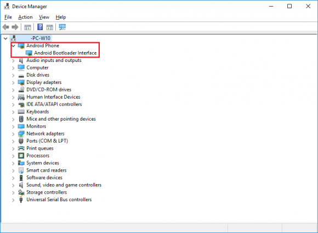This screenshot has width=318, height=233.
Task: Open the View menu
Action: [44, 17]
